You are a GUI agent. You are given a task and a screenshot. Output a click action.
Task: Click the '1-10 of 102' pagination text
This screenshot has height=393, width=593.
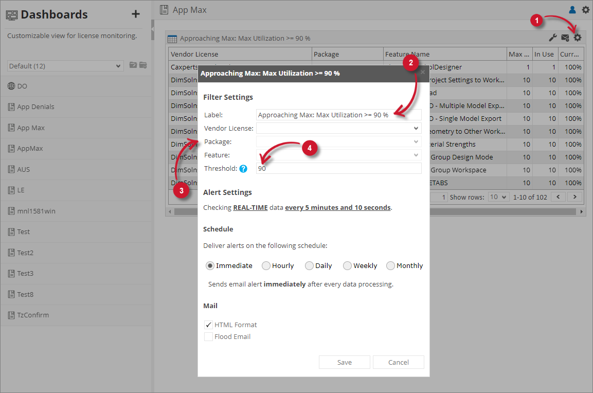point(530,197)
